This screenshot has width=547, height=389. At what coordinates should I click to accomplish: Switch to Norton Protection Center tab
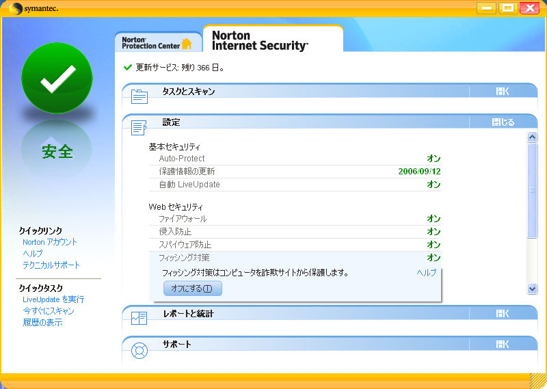click(x=159, y=42)
